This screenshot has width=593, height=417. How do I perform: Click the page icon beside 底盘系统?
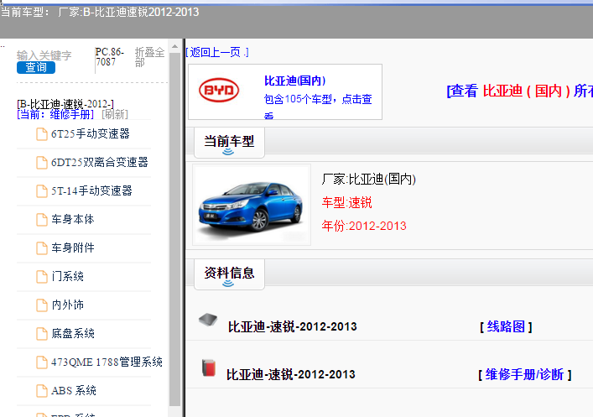tap(42, 334)
